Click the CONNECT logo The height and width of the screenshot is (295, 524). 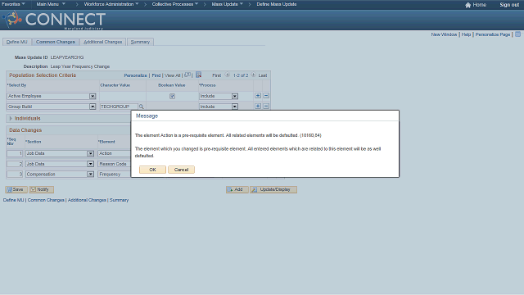click(55, 20)
